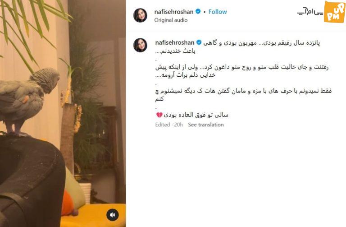346x227 pixels.
Task: Click the orange PM UP logo
Action: [334, 12]
